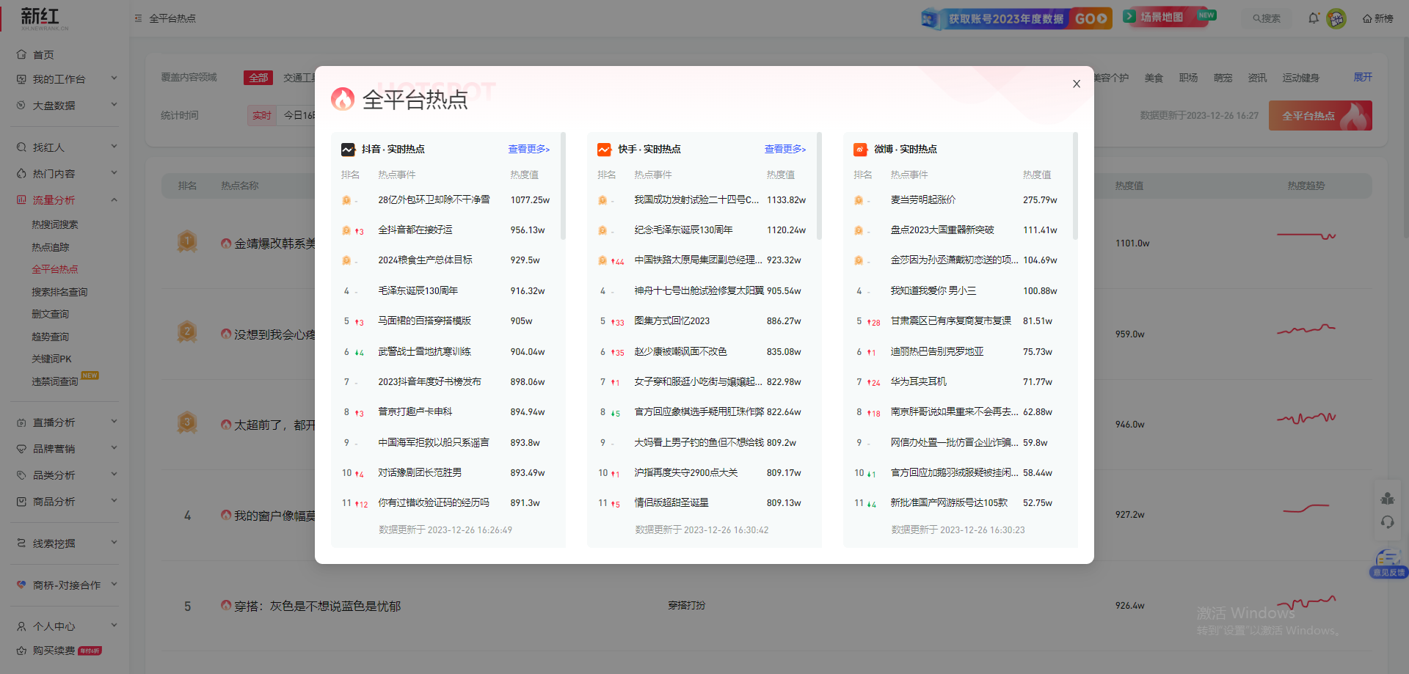The image size is (1409, 674).
Task: Click the 微博 platform icon in popup
Action: 860,150
